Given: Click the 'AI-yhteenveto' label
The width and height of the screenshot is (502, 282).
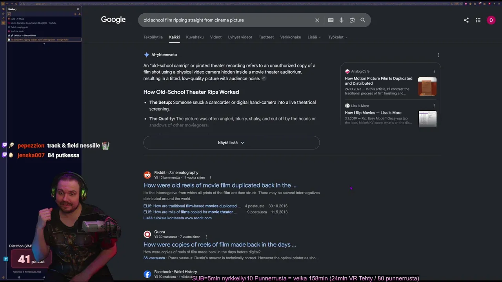Looking at the screenshot, I should (164, 55).
